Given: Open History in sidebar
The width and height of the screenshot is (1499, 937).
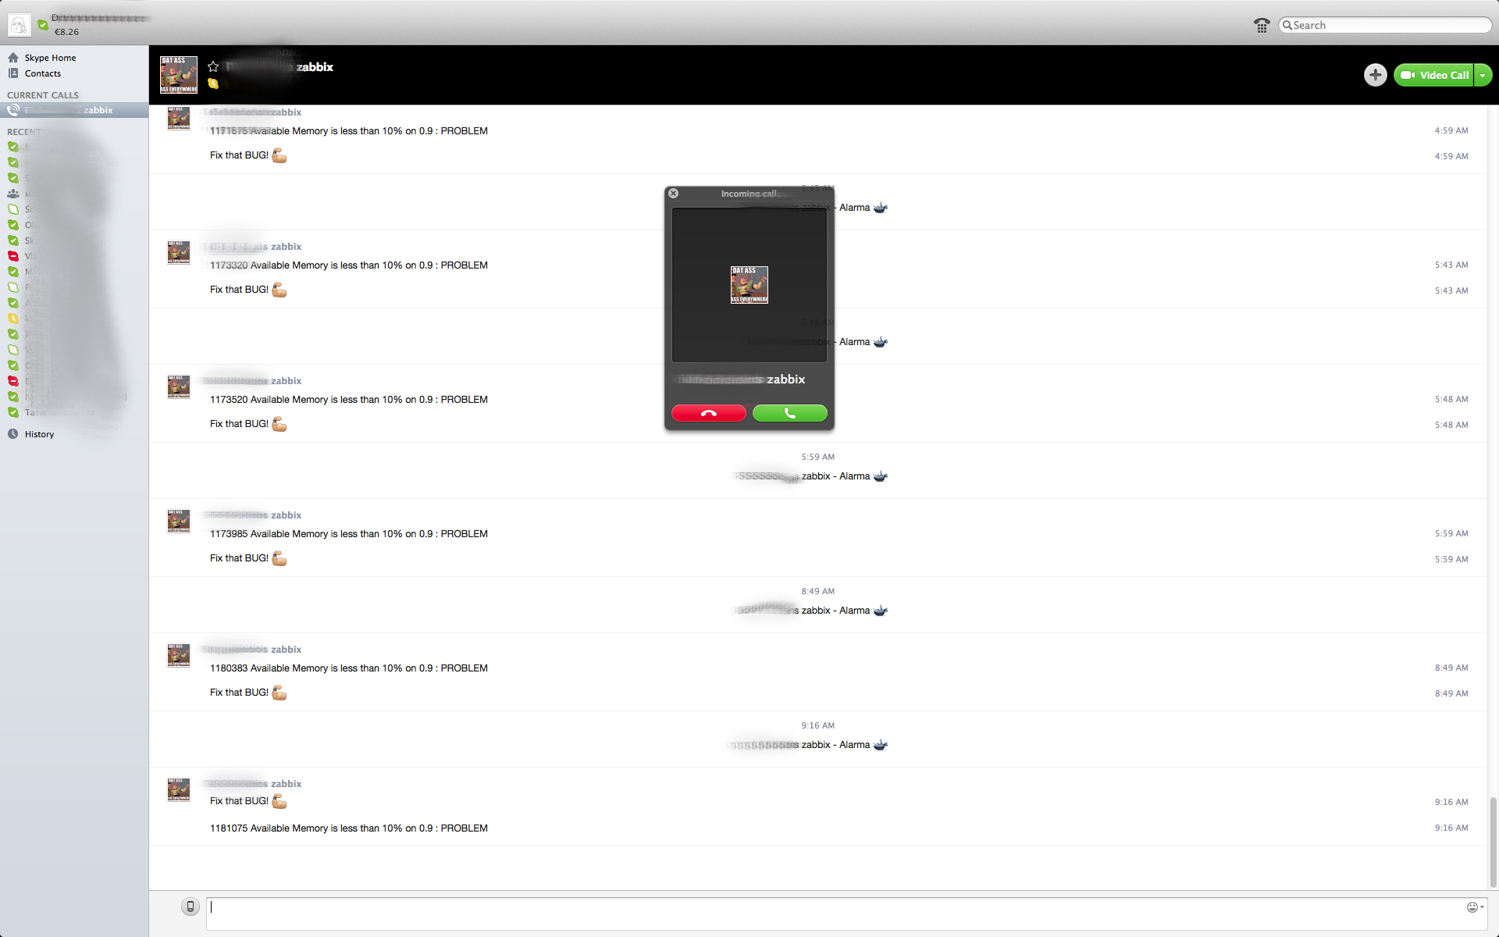Looking at the screenshot, I should click(x=39, y=434).
